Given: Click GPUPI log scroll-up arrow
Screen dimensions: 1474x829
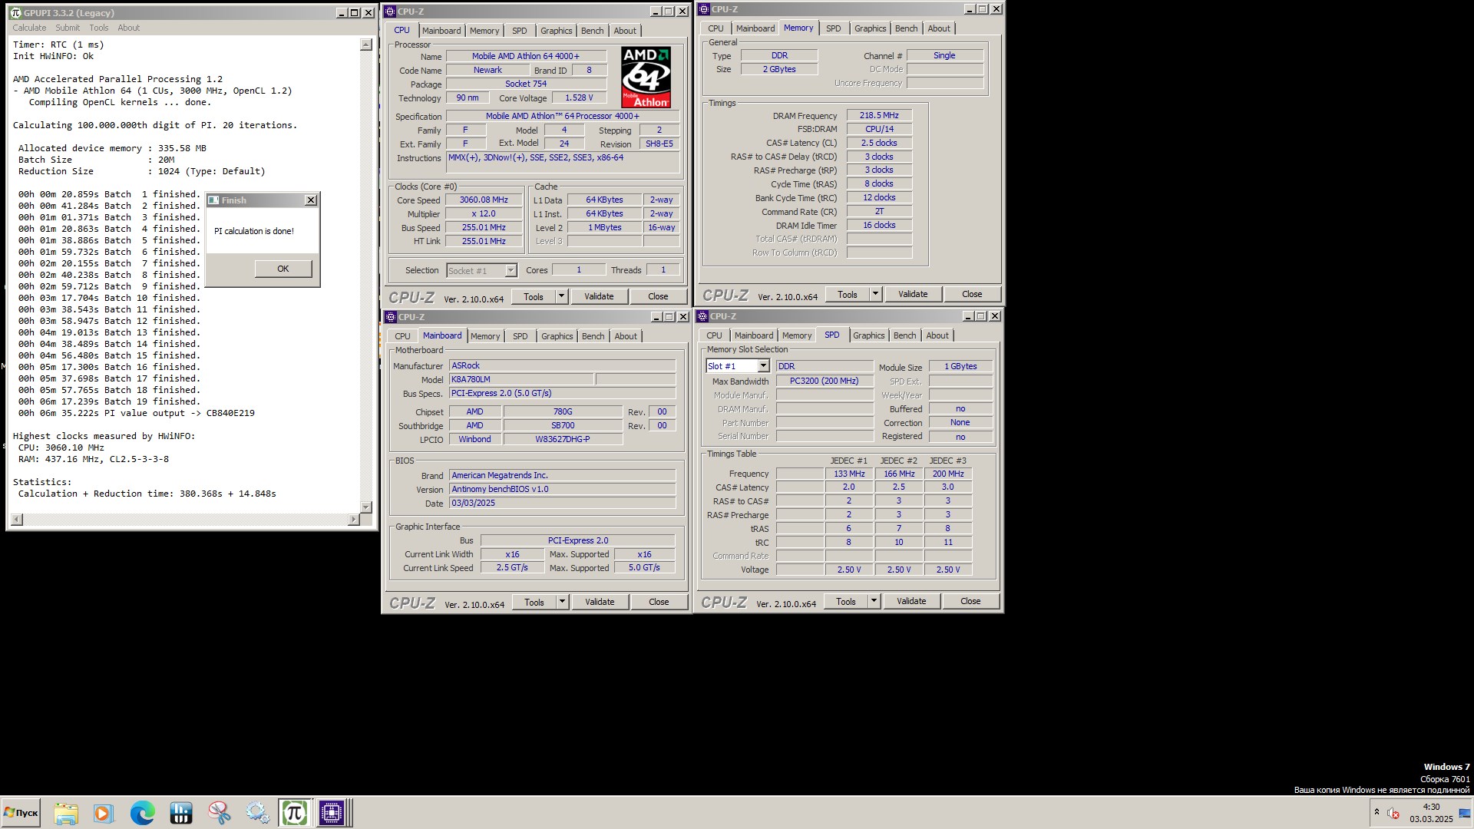Looking at the screenshot, I should click(366, 45).
